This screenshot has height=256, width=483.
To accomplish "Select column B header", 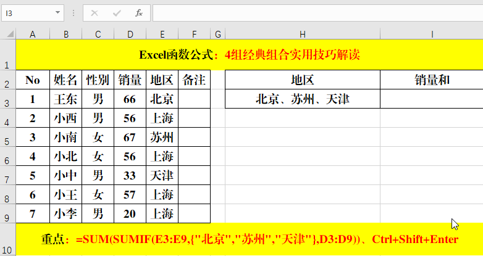I will (66, 34).
